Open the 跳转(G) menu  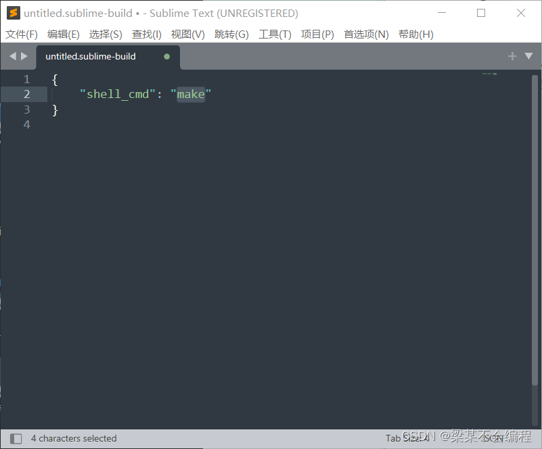[231, 34]
